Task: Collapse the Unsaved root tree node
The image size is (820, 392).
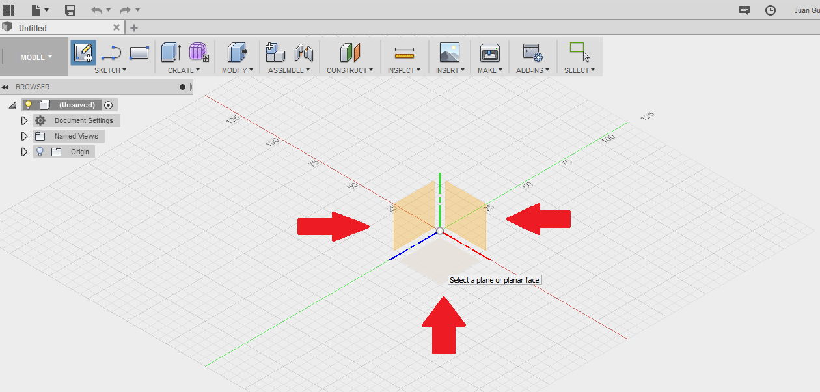Action: coord(12,105)
